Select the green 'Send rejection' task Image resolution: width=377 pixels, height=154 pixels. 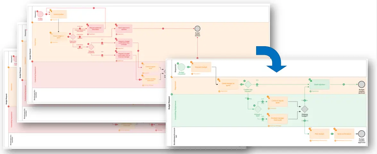click(320, 84)
